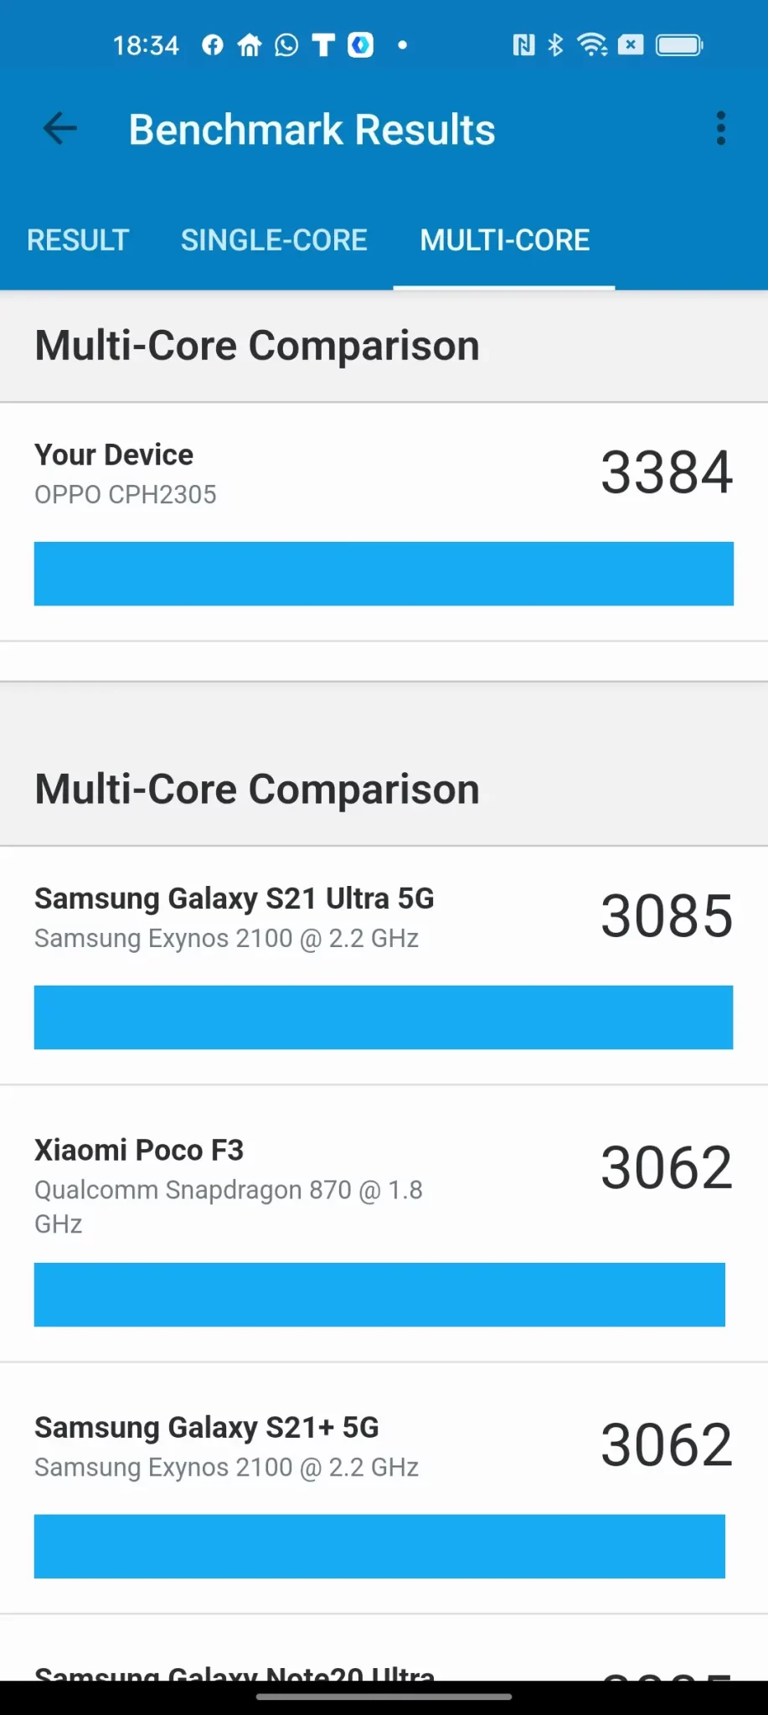Tap the home notification icon

tap(250, 45)
